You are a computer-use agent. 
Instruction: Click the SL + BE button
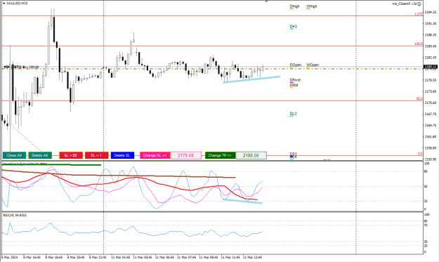pyautogui.click(x=71, y=155)
